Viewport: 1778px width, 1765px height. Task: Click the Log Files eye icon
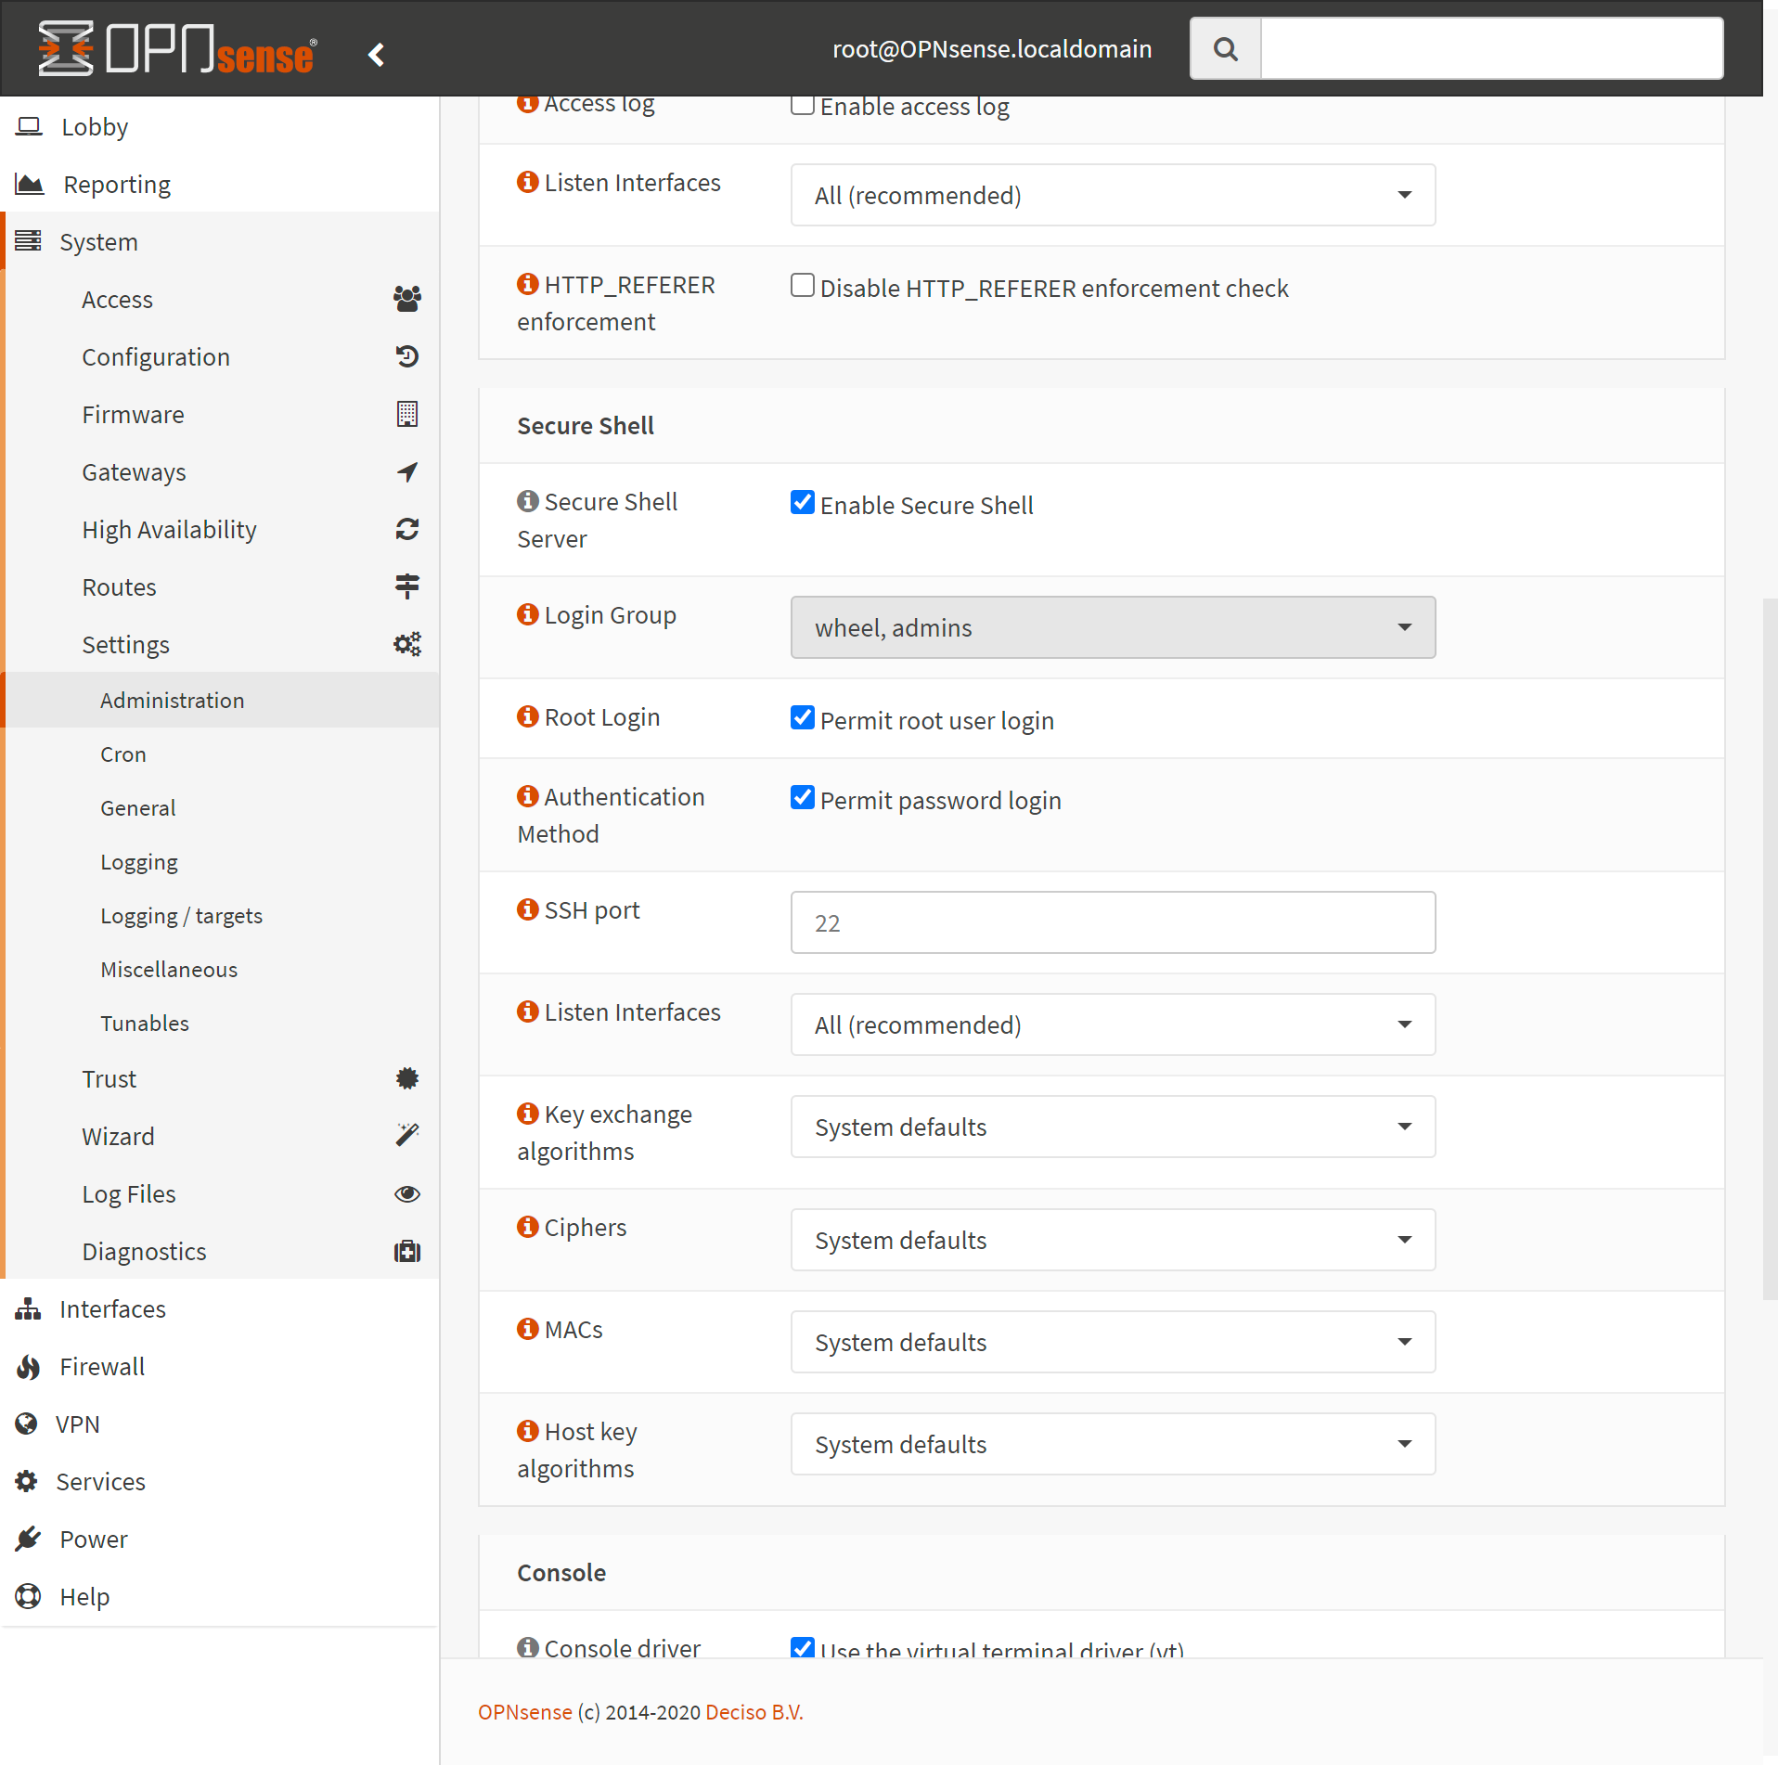point(406,1193)
